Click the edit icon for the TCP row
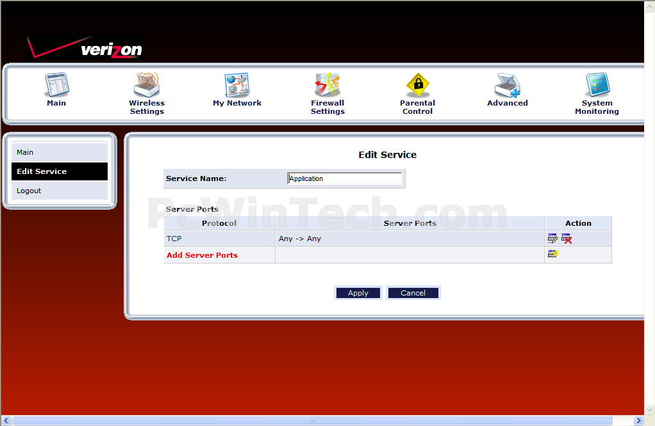 [552, 239]
